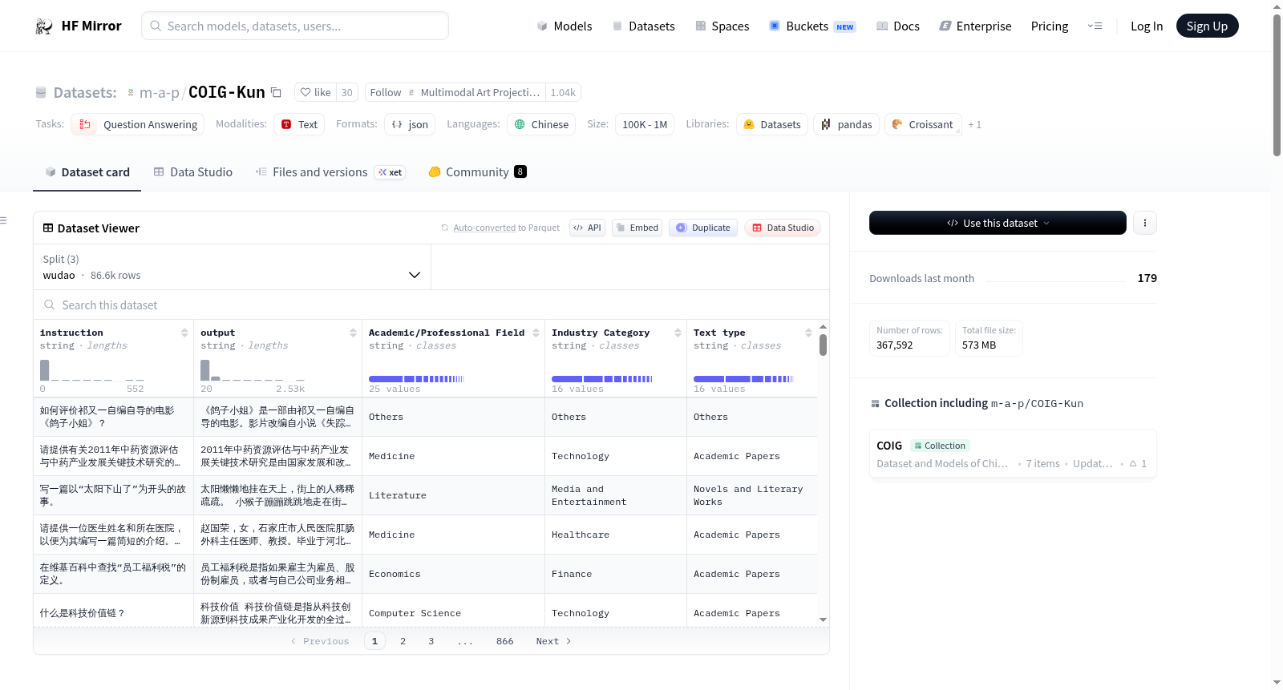The width and height of the screenshot is (1283, 690).
Task: Sort the instruction column
Action: click(184, 333)
